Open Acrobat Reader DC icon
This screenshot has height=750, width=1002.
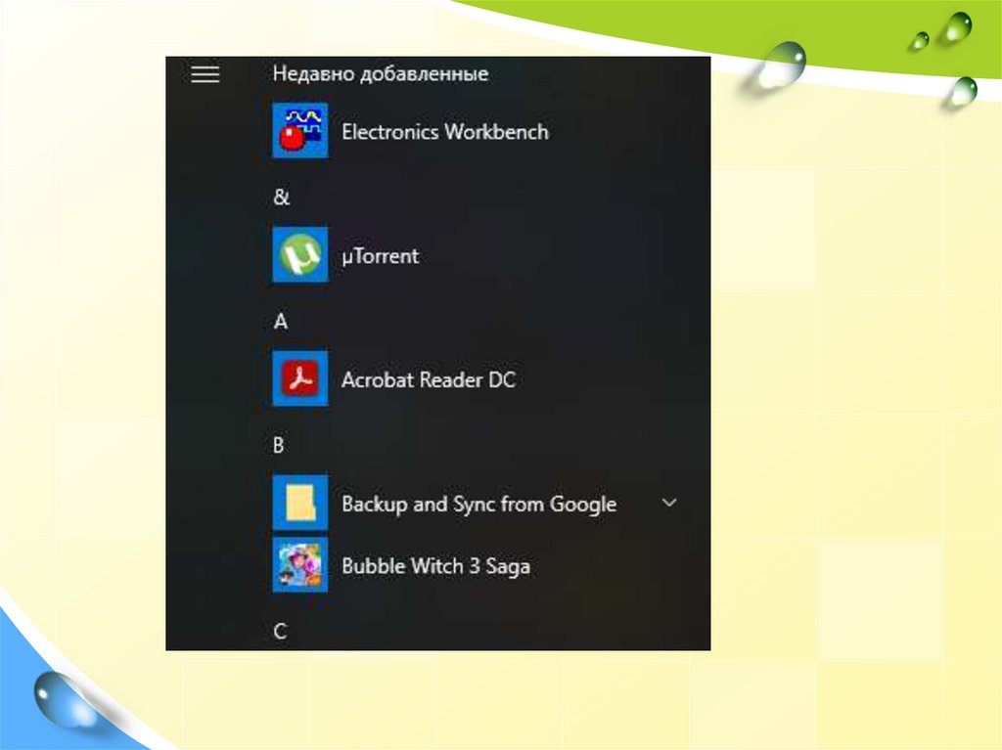pyautogui.click(x=300, y=378)
